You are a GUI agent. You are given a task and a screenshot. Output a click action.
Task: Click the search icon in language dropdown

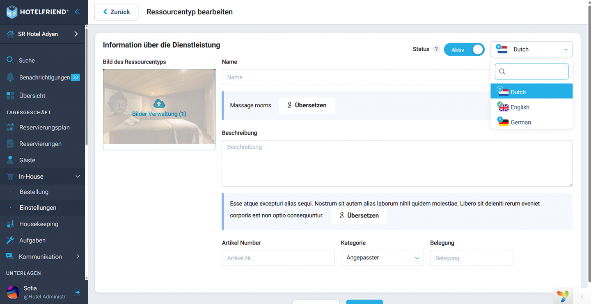tap(502, 72)
